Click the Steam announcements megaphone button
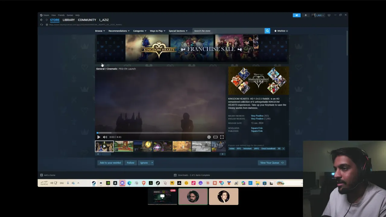The width and height of the screenshot is (386, 217). coord(296,15)
